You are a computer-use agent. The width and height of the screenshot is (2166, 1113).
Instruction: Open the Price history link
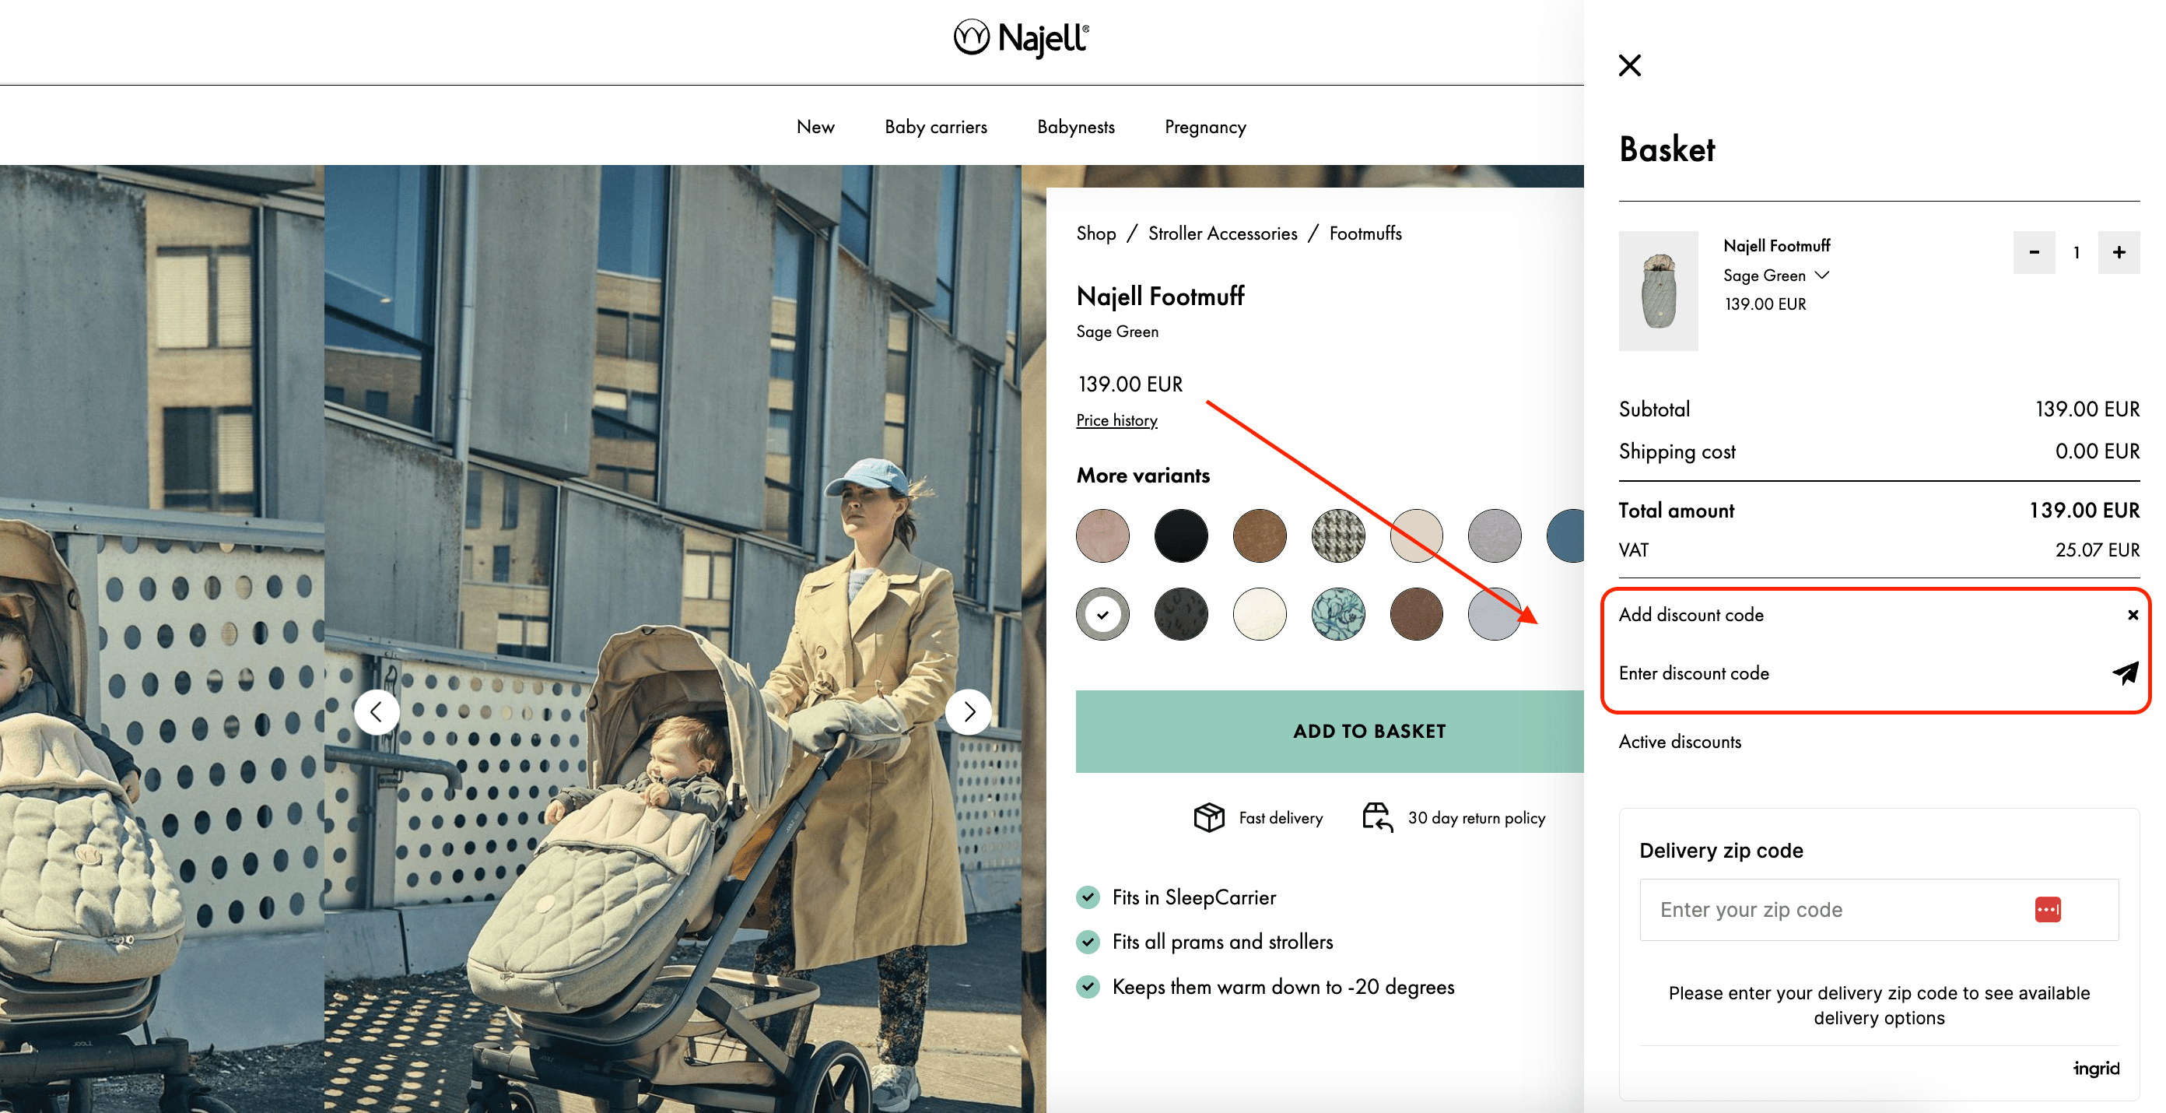pyautogui.click(x=1116, y=420)
